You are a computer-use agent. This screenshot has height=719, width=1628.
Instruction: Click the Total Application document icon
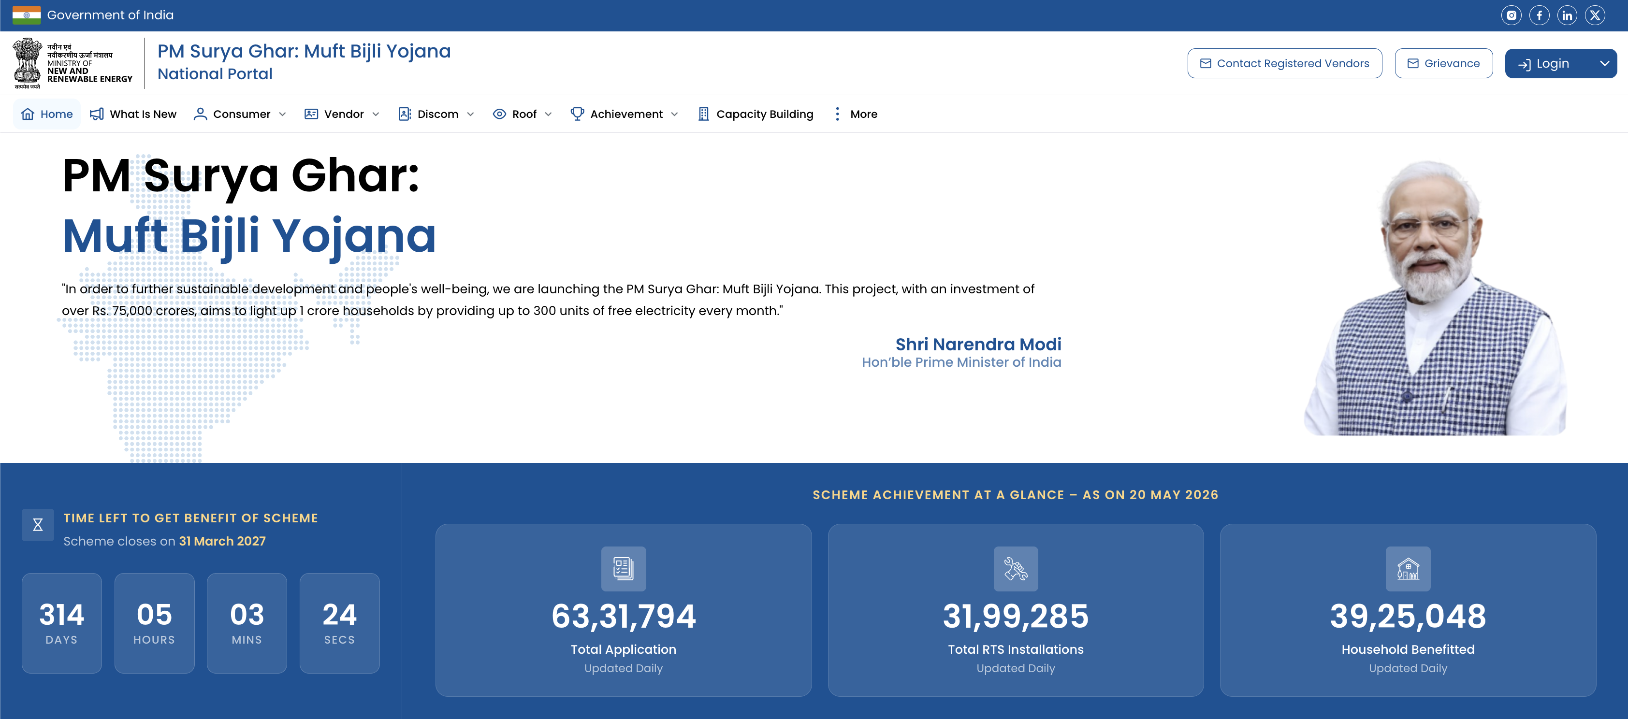(623, 569)
